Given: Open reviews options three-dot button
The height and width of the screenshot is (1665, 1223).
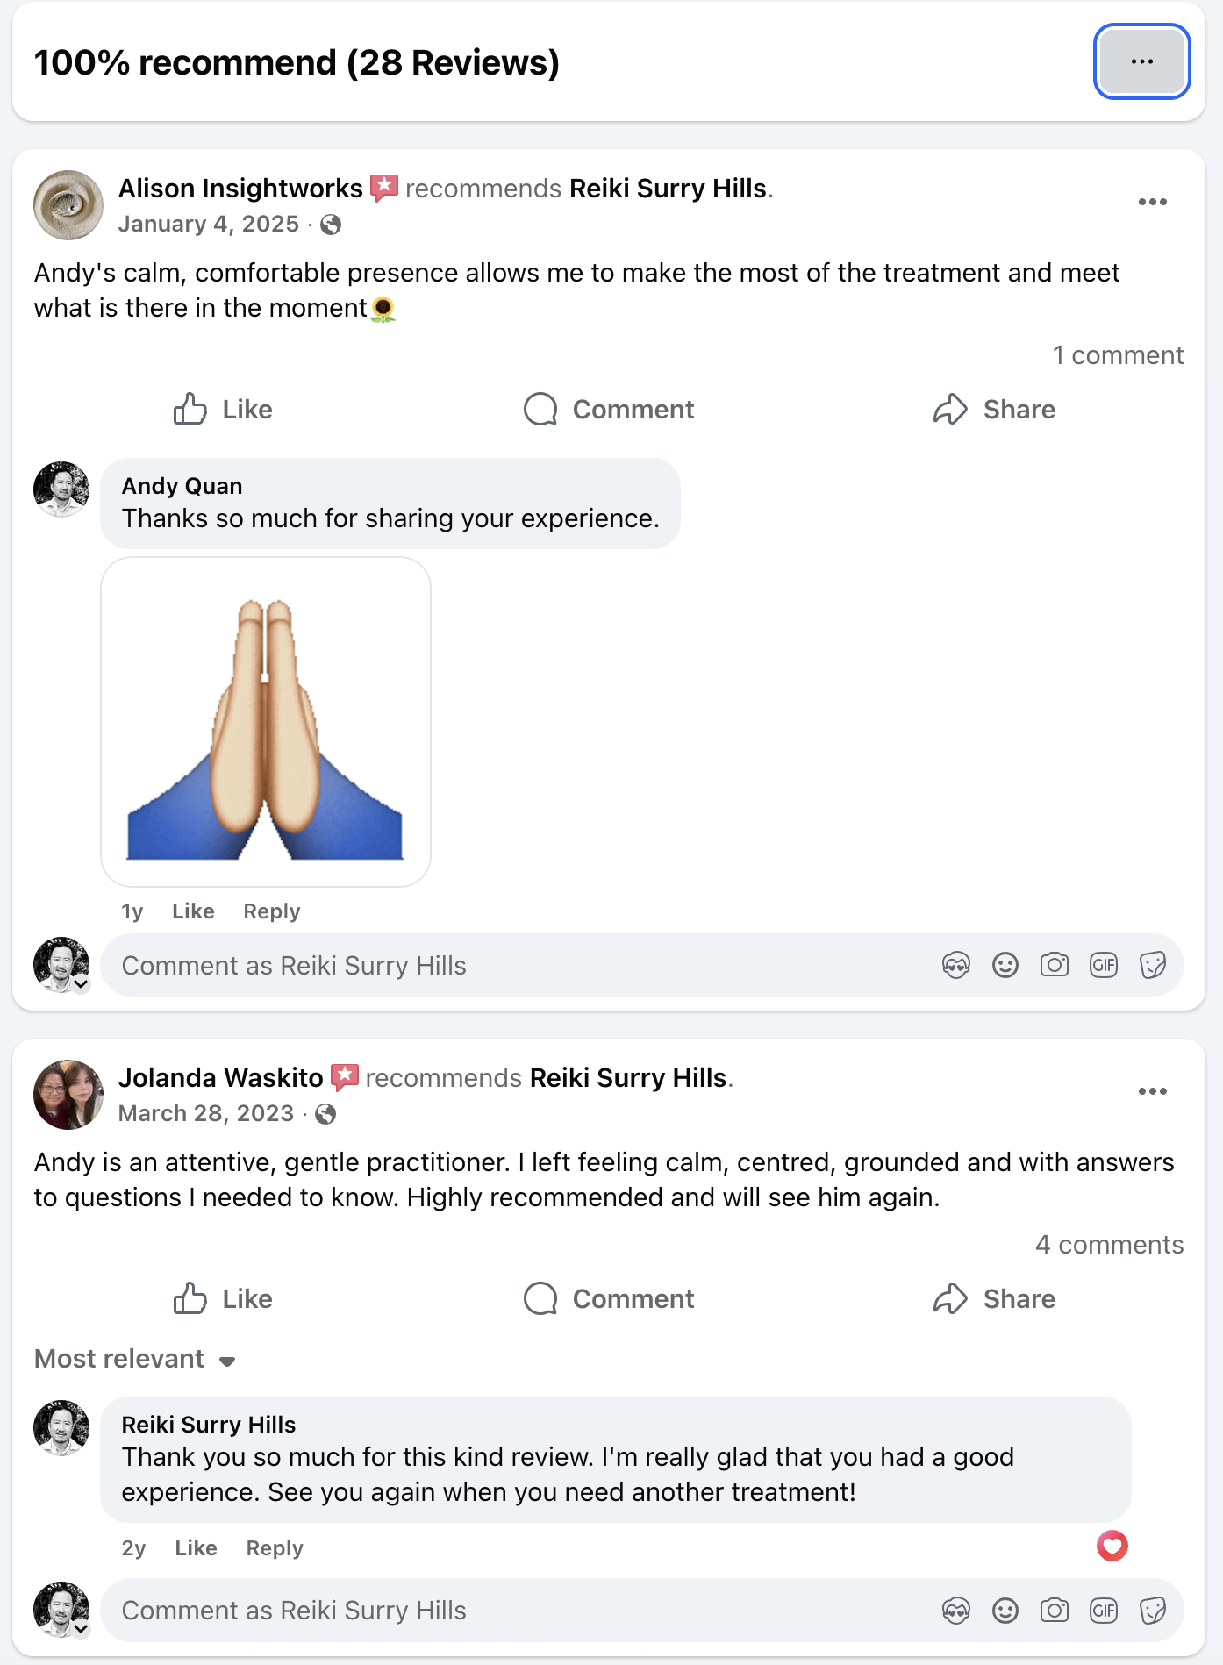Looking at the screenshot, I should tap(1141, 61).
